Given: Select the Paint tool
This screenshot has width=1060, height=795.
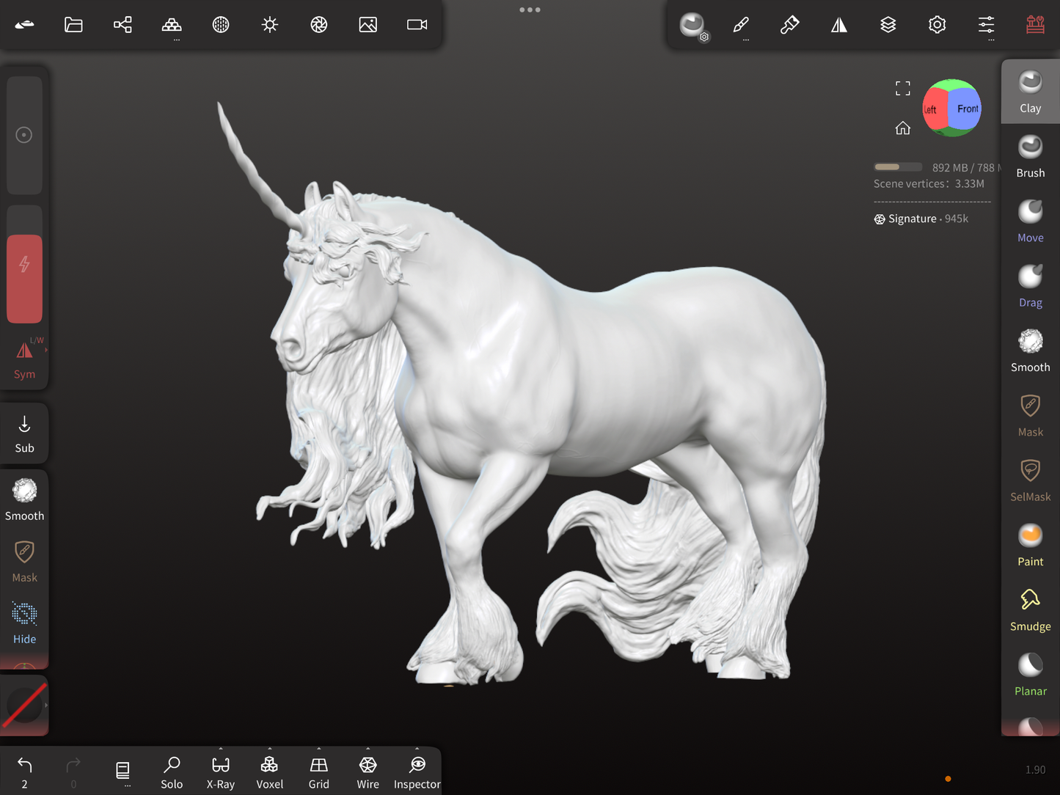Looking at the screenshot, I should point(1030,545).
